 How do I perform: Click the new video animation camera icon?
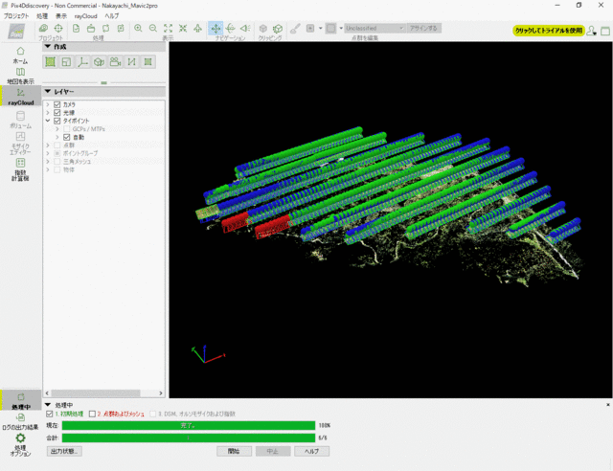click(x=115, y=62)
